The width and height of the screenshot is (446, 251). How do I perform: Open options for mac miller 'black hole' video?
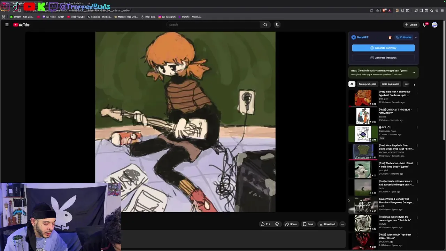417,217
